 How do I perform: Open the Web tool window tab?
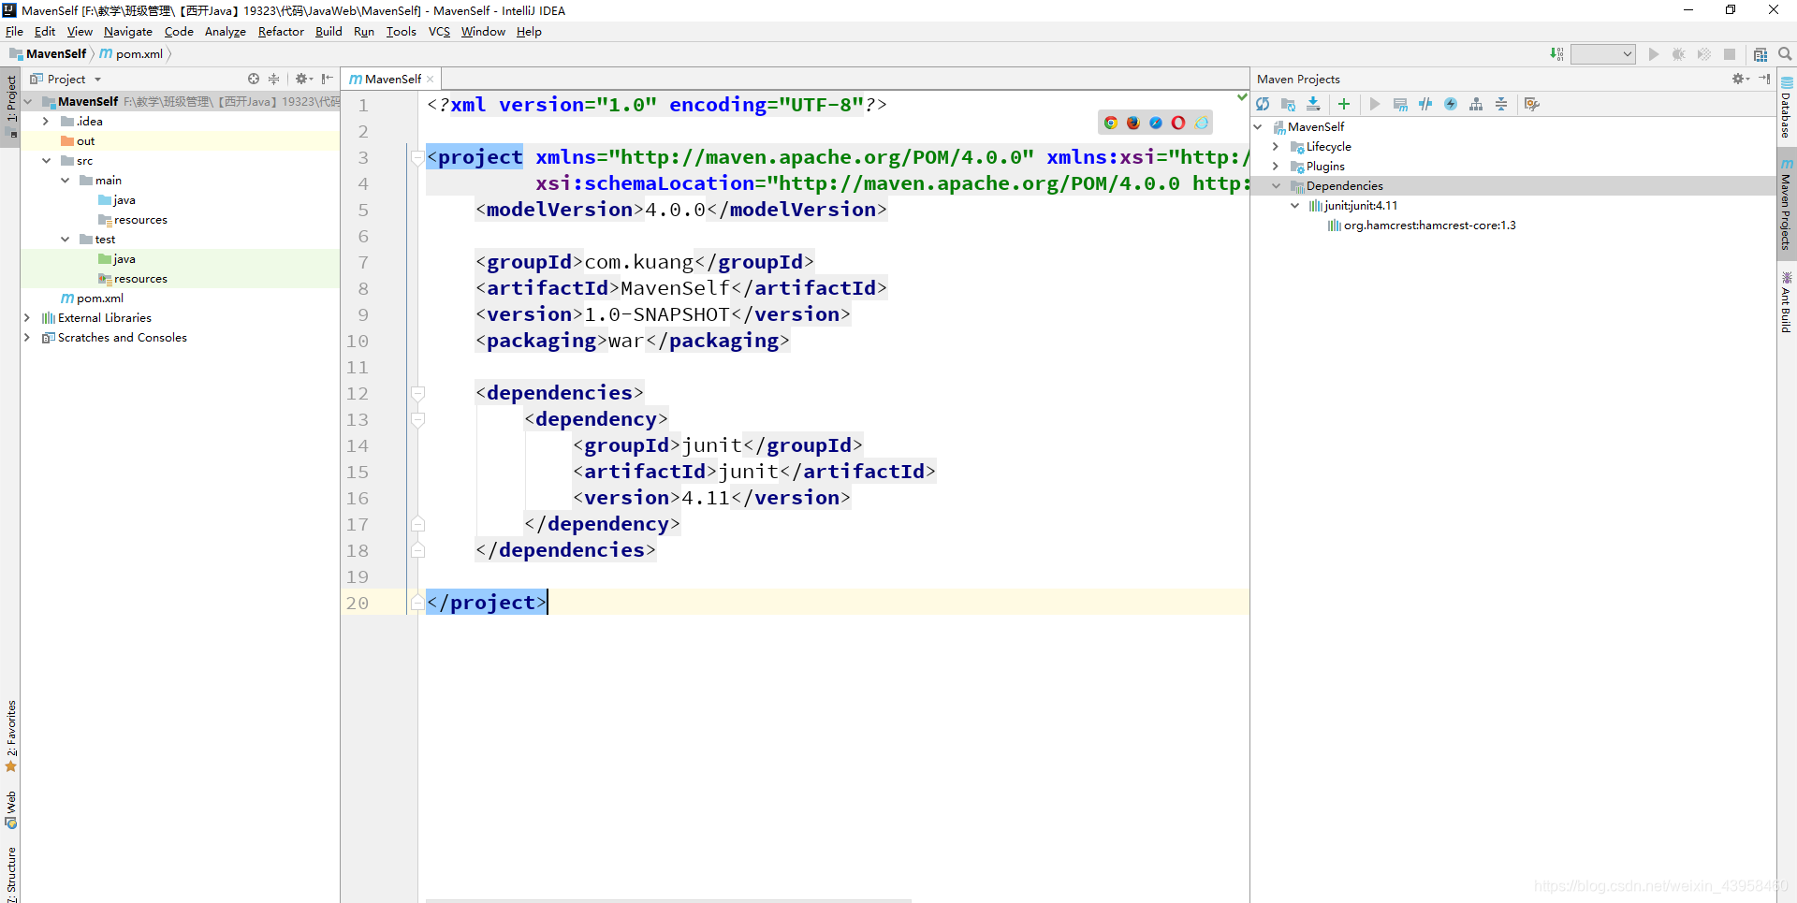(x=11, y=809)
